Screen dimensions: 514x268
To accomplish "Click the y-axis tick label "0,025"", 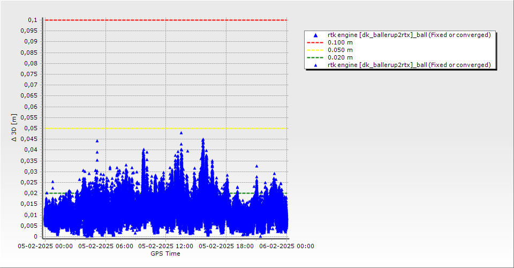I will [x=29, y=182].
